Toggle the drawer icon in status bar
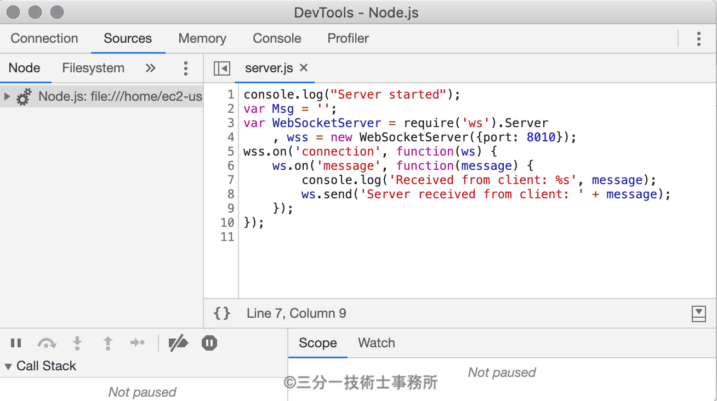 pos(699,314)
